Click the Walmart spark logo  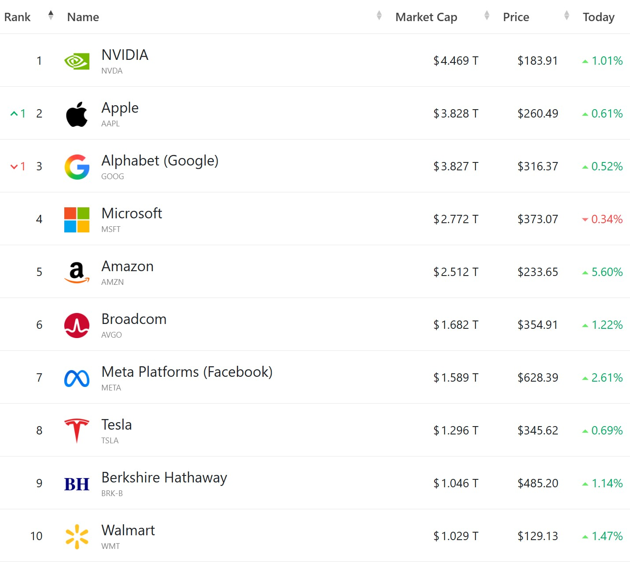pos(77,537)
